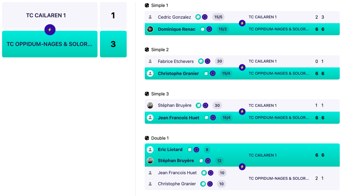The image size is (346, 196).
Task: Click the purple star badge beside Fabrice Etchevers
Action: tap(208, 61)
